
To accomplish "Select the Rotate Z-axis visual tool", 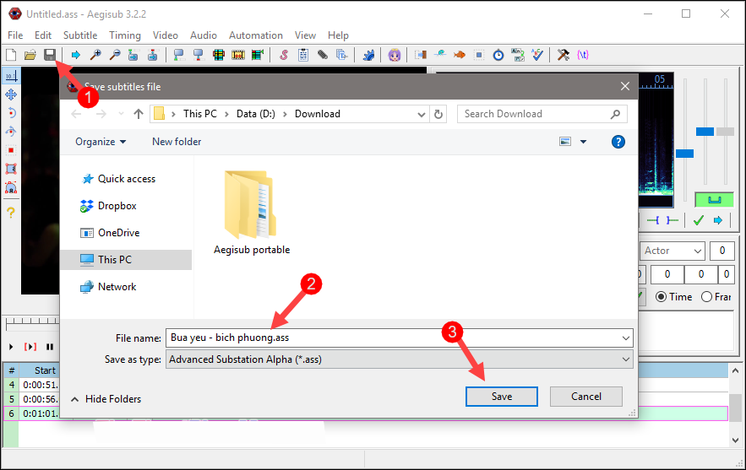I will tap(11, 113).
